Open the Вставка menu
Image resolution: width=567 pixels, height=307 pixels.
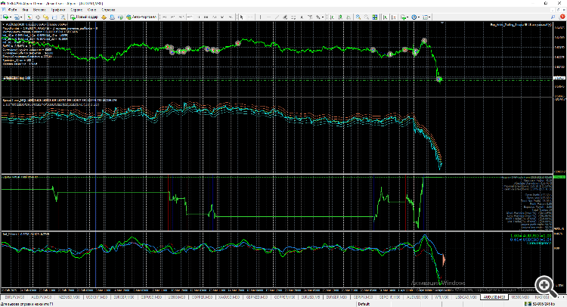pos(39,10)
